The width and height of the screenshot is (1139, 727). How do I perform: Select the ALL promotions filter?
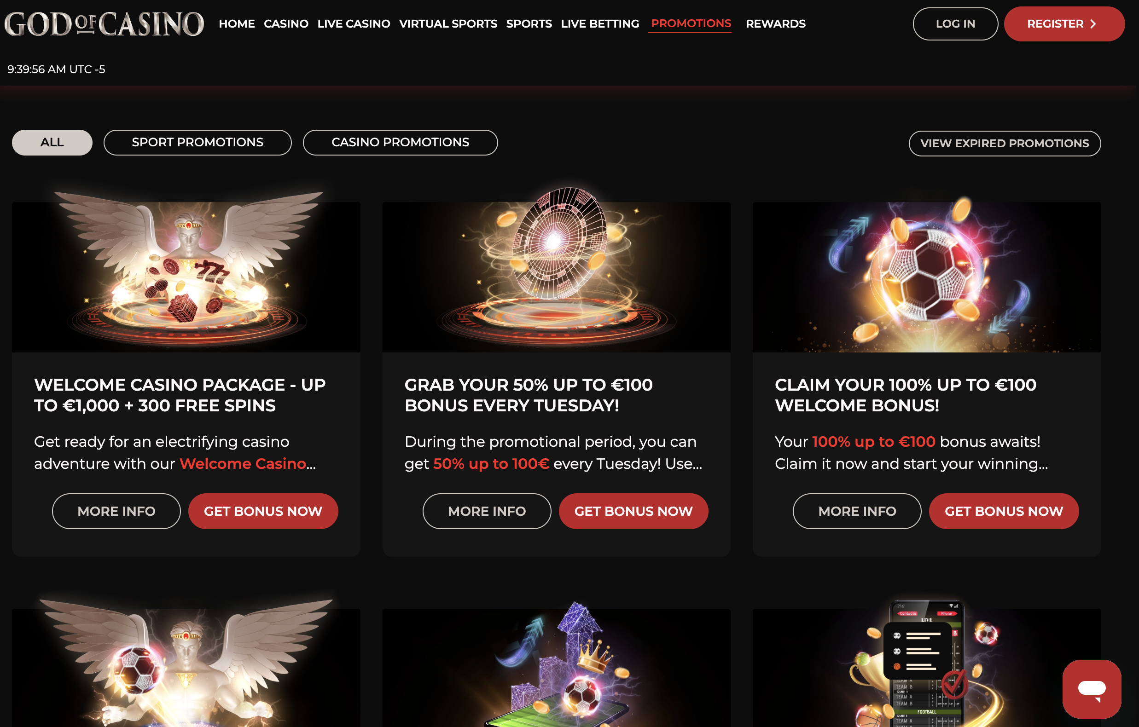pos(52,142)
